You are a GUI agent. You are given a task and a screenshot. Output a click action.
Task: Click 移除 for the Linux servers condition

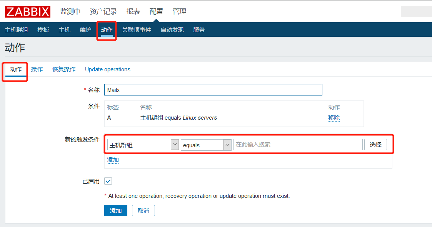(x=334, y=118)
